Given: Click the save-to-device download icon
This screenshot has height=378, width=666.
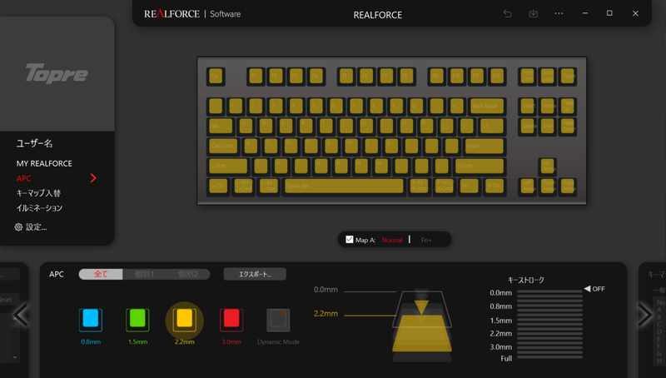Looking at the screenshot, I should tap(533, 13).
